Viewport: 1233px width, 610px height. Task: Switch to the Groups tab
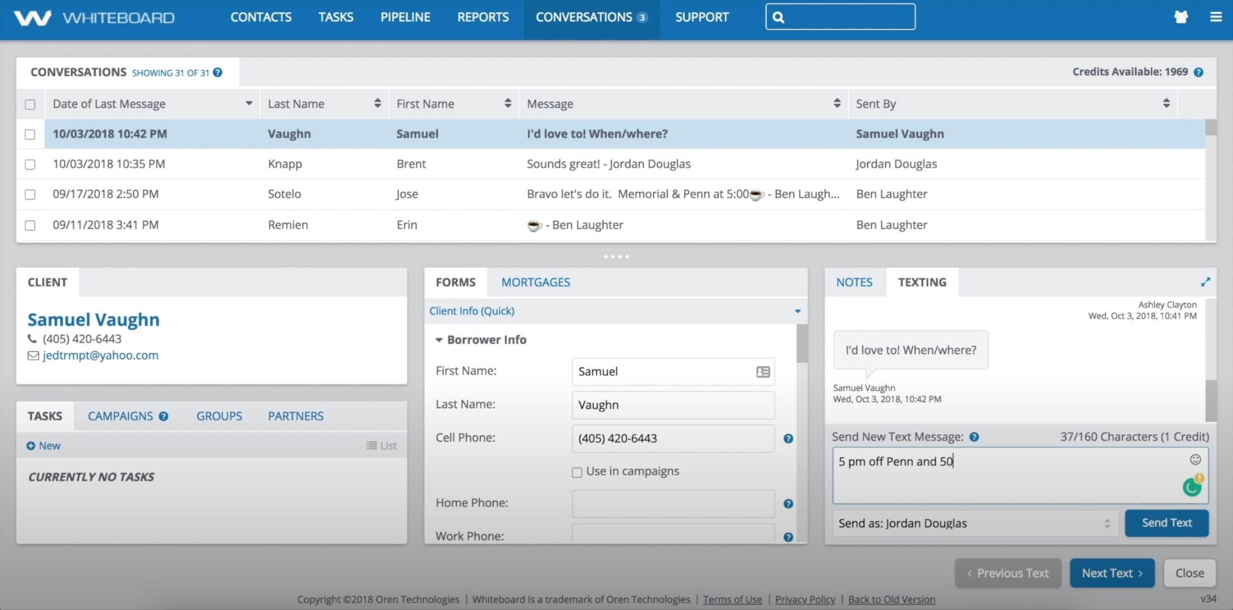point(219,416)
